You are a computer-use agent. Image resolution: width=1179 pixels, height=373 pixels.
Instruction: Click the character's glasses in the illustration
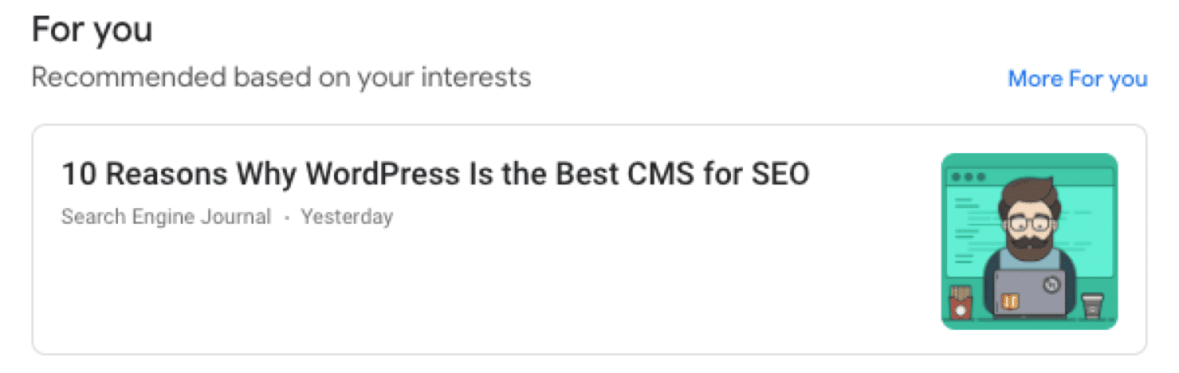[x=1029, y=222]
